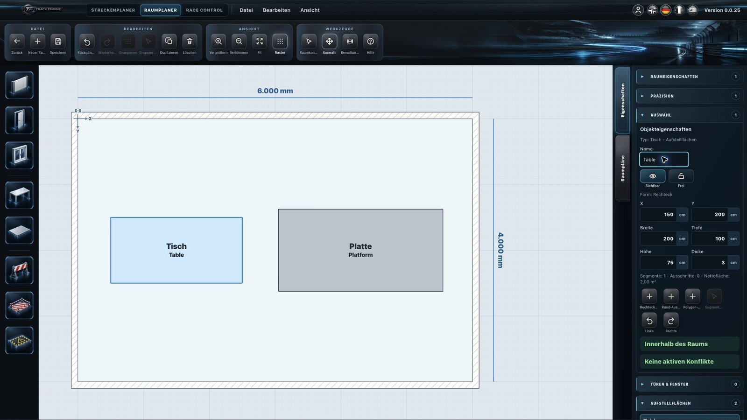Zoom in with Vergrößern icon
Viewport: 747px width, 420px height.
click(x=218, y=42)
